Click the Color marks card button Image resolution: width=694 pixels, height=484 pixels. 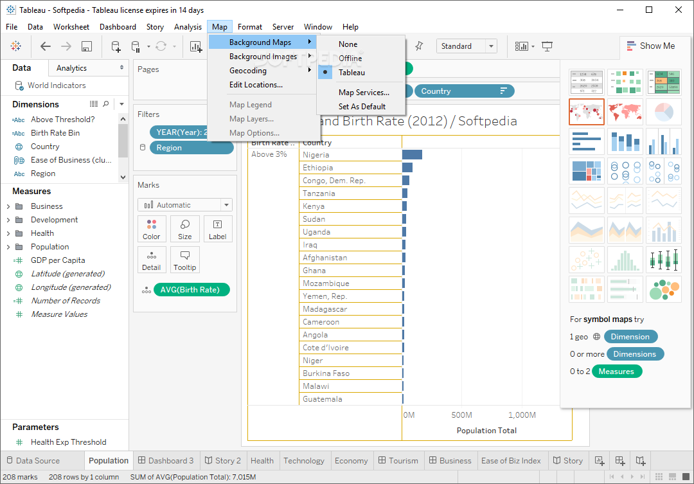(x=152, y=229)
